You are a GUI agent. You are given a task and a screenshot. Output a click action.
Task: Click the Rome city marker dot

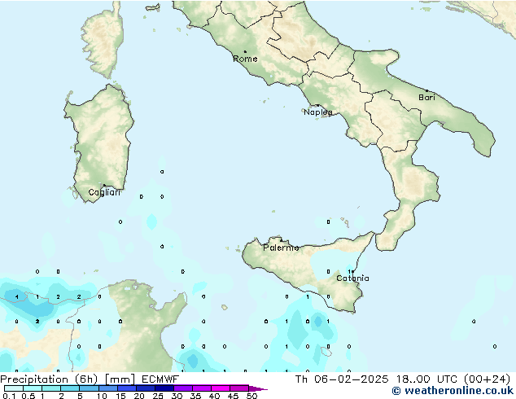[x=245, y=51]
